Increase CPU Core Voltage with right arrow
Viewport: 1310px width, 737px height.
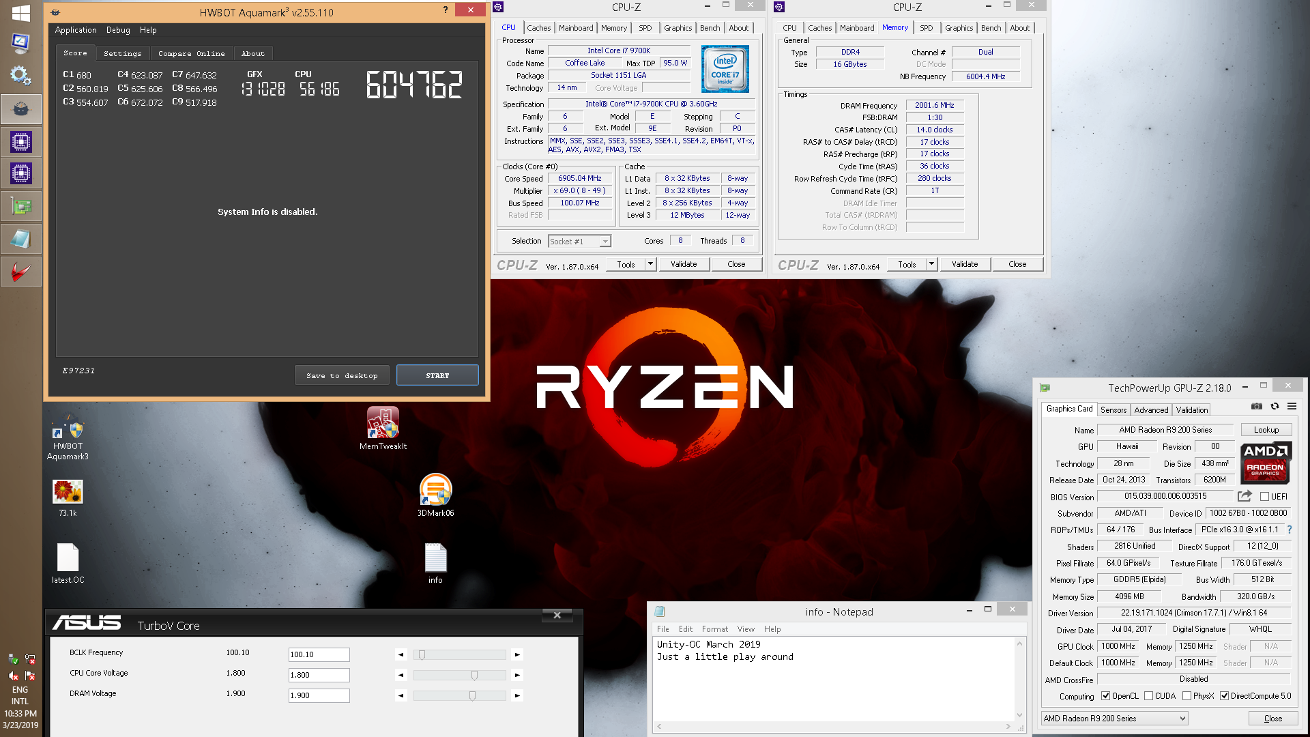517,675
